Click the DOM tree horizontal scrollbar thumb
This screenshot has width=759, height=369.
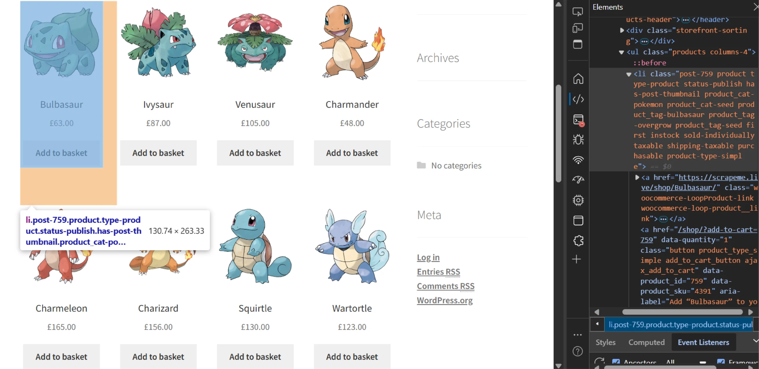point(682,312)
